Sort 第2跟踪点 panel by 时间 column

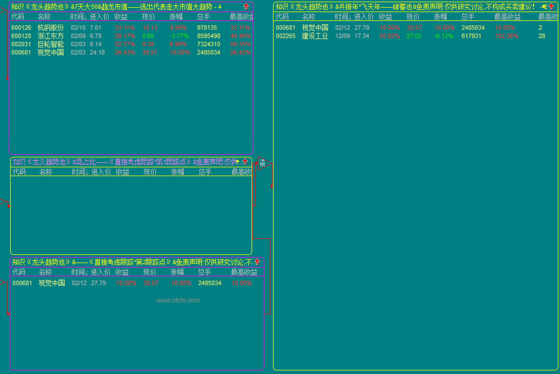click(79, 272)
